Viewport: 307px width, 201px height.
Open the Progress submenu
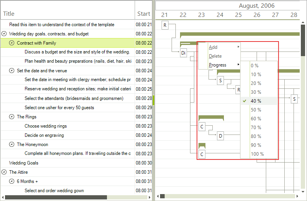click(220, 65)
